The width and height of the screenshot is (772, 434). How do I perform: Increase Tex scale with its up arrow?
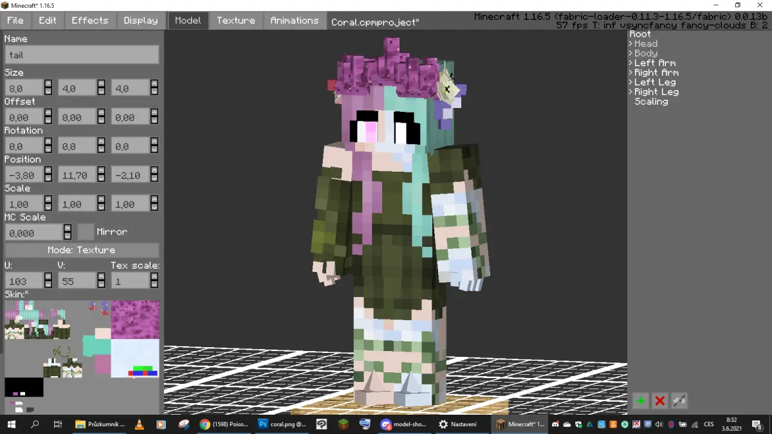tap(154, 276)
